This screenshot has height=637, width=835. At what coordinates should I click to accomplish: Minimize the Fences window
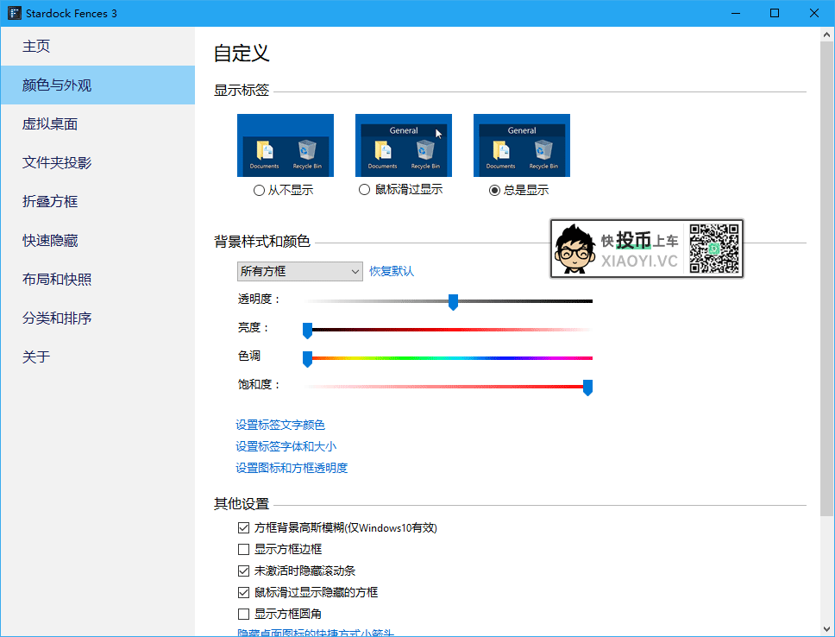(736, 13)
